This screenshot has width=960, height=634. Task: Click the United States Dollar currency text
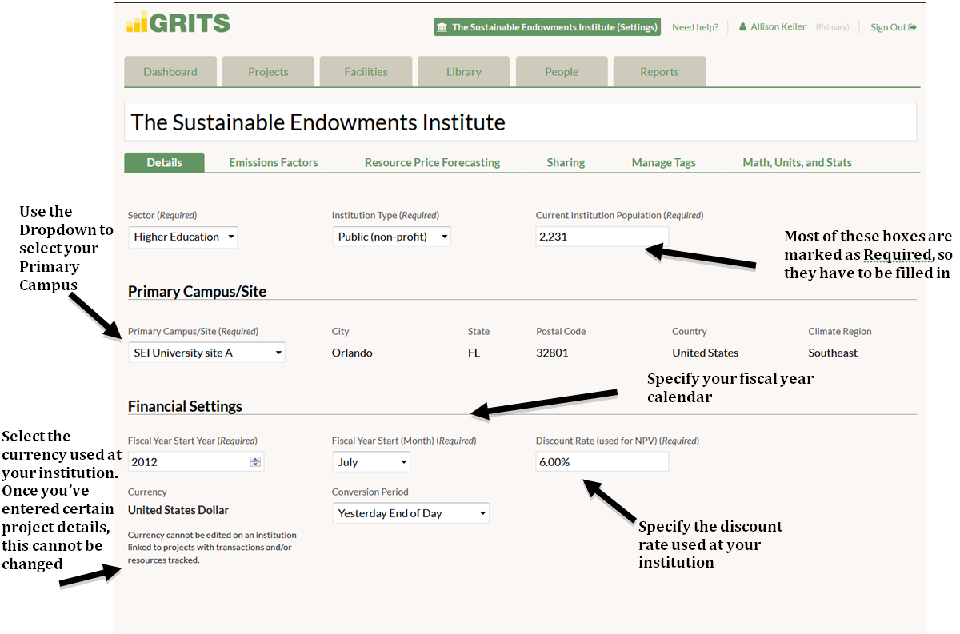click(x=178, y=510)
